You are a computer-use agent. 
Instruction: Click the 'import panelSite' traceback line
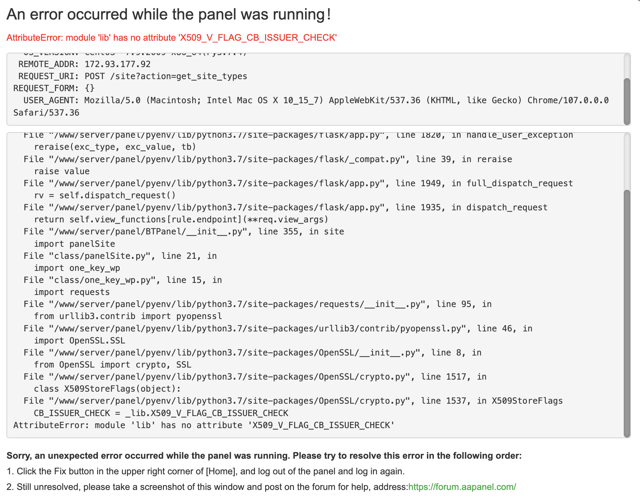pos(74,244)
